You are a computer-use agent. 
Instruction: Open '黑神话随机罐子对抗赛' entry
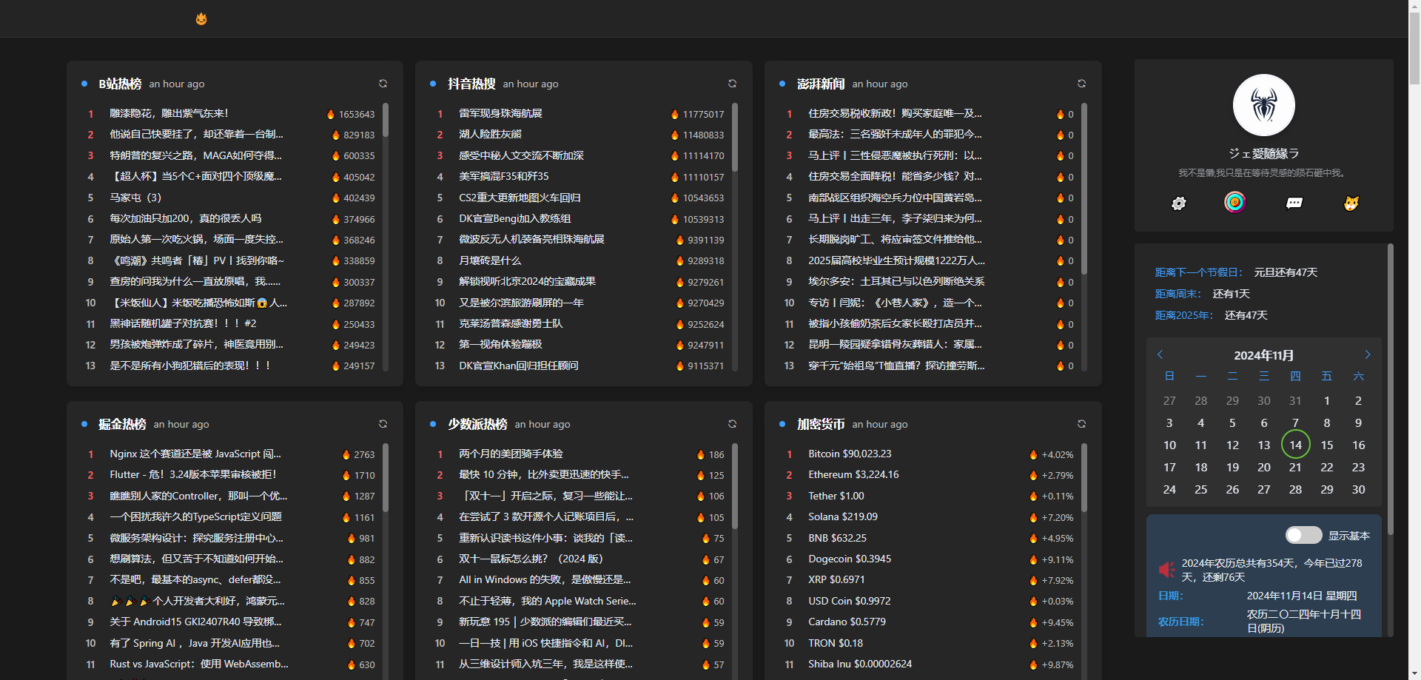(x=183, y=323)
